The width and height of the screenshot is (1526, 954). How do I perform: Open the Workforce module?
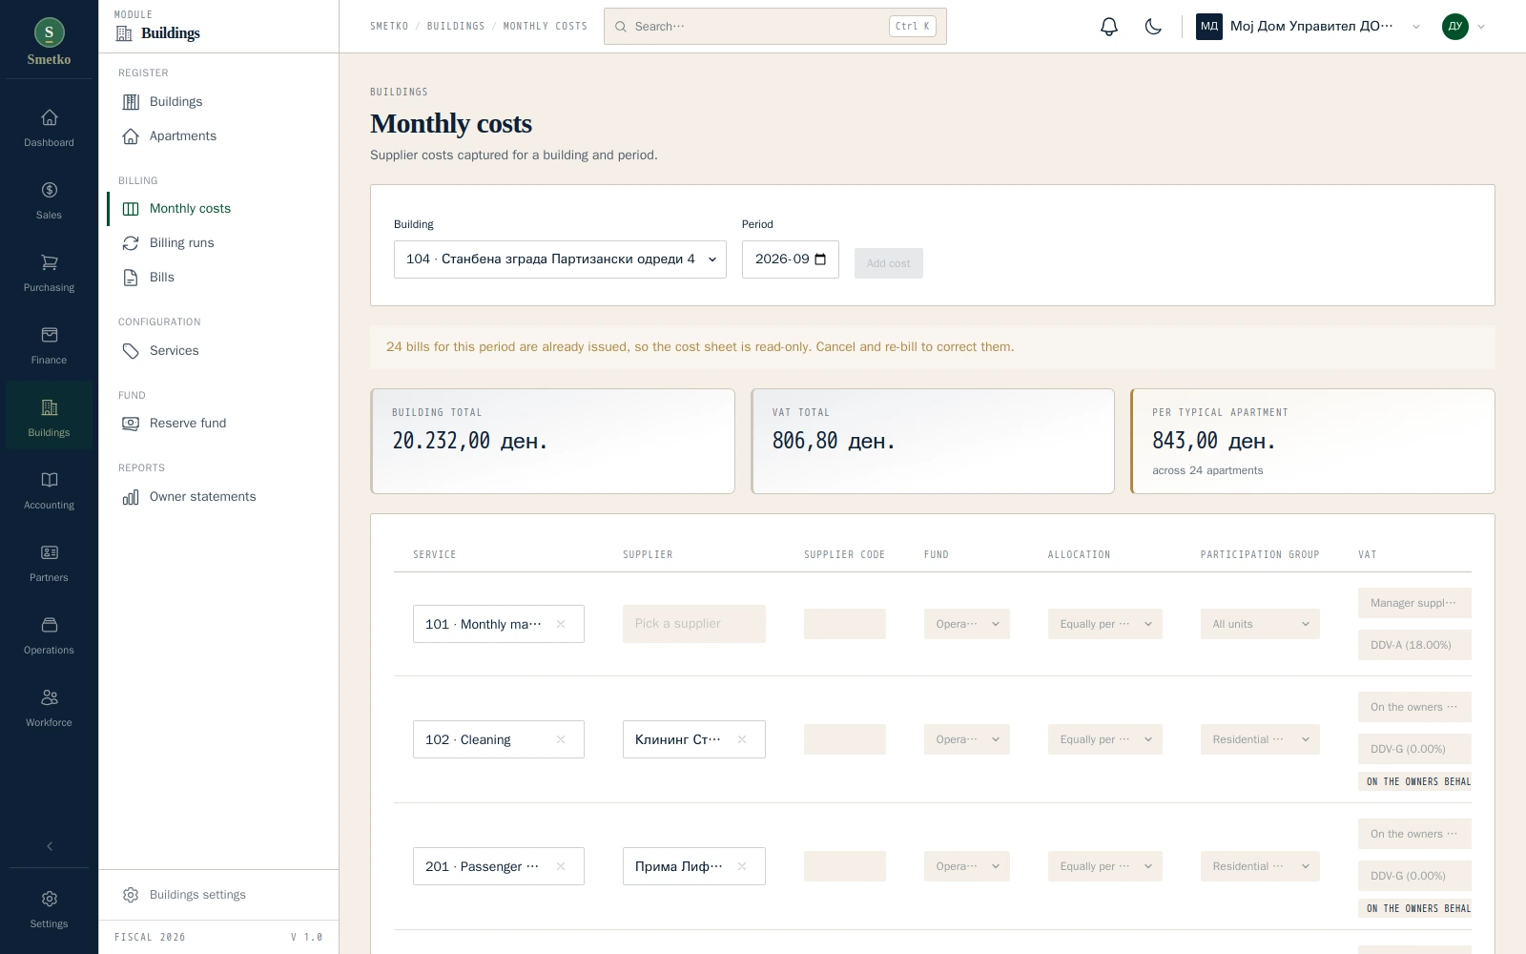pos(49,709)
